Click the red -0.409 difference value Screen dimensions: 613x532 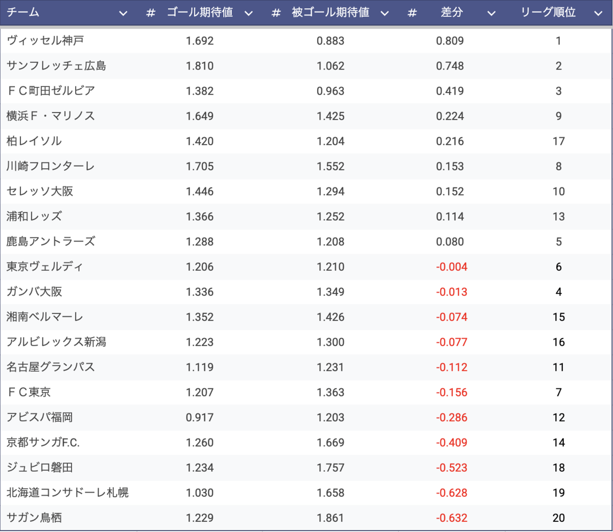(452, 442)
